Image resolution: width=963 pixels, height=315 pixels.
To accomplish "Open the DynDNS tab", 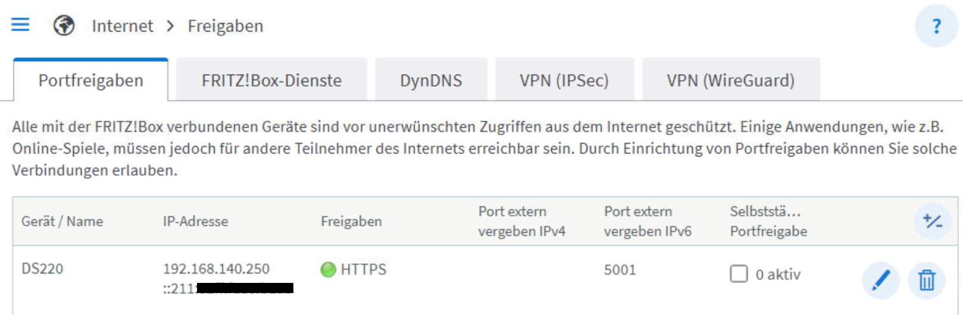I will coord(431,80).
